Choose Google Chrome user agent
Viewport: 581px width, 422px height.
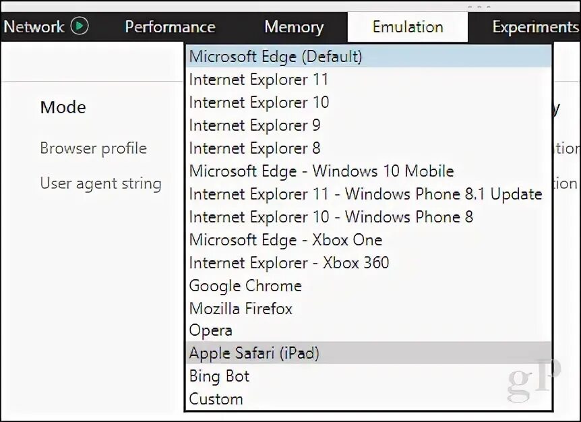click(369, 286)
